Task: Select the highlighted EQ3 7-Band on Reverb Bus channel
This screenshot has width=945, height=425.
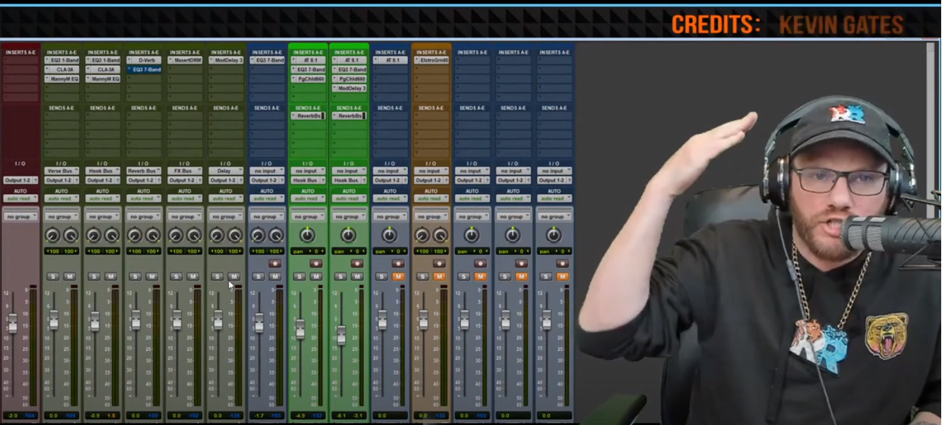Action: (144, 70)
